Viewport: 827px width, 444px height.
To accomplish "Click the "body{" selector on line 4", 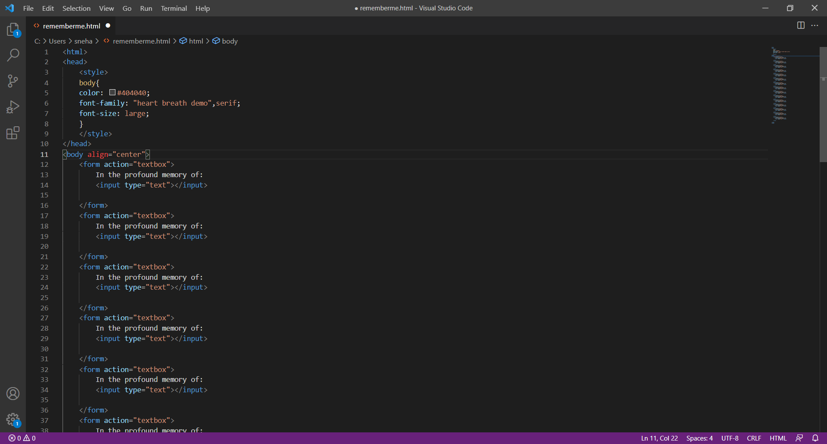I will coord(89,82).
